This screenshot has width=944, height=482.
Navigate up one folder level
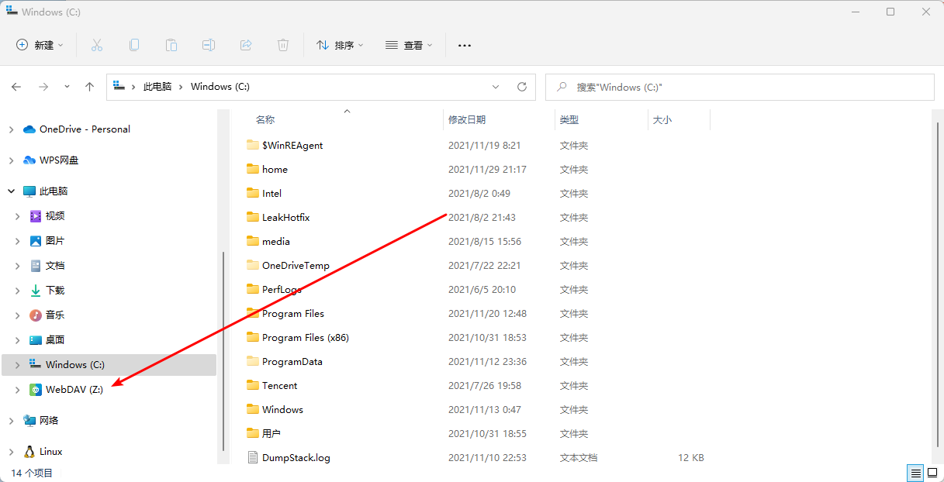tap(89, 87)
